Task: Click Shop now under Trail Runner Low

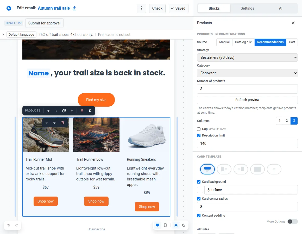Action: pos(96,201)
